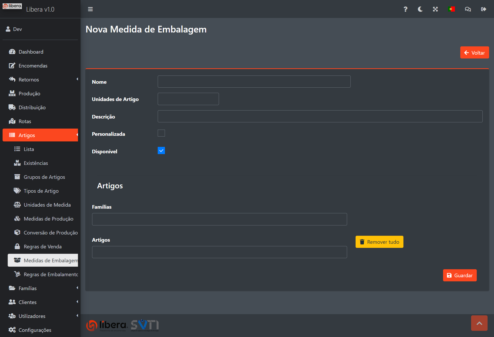This screenshot has height=337, width=494.
Task: Open the help question mark icon
Action: click(x=405, y=9)
